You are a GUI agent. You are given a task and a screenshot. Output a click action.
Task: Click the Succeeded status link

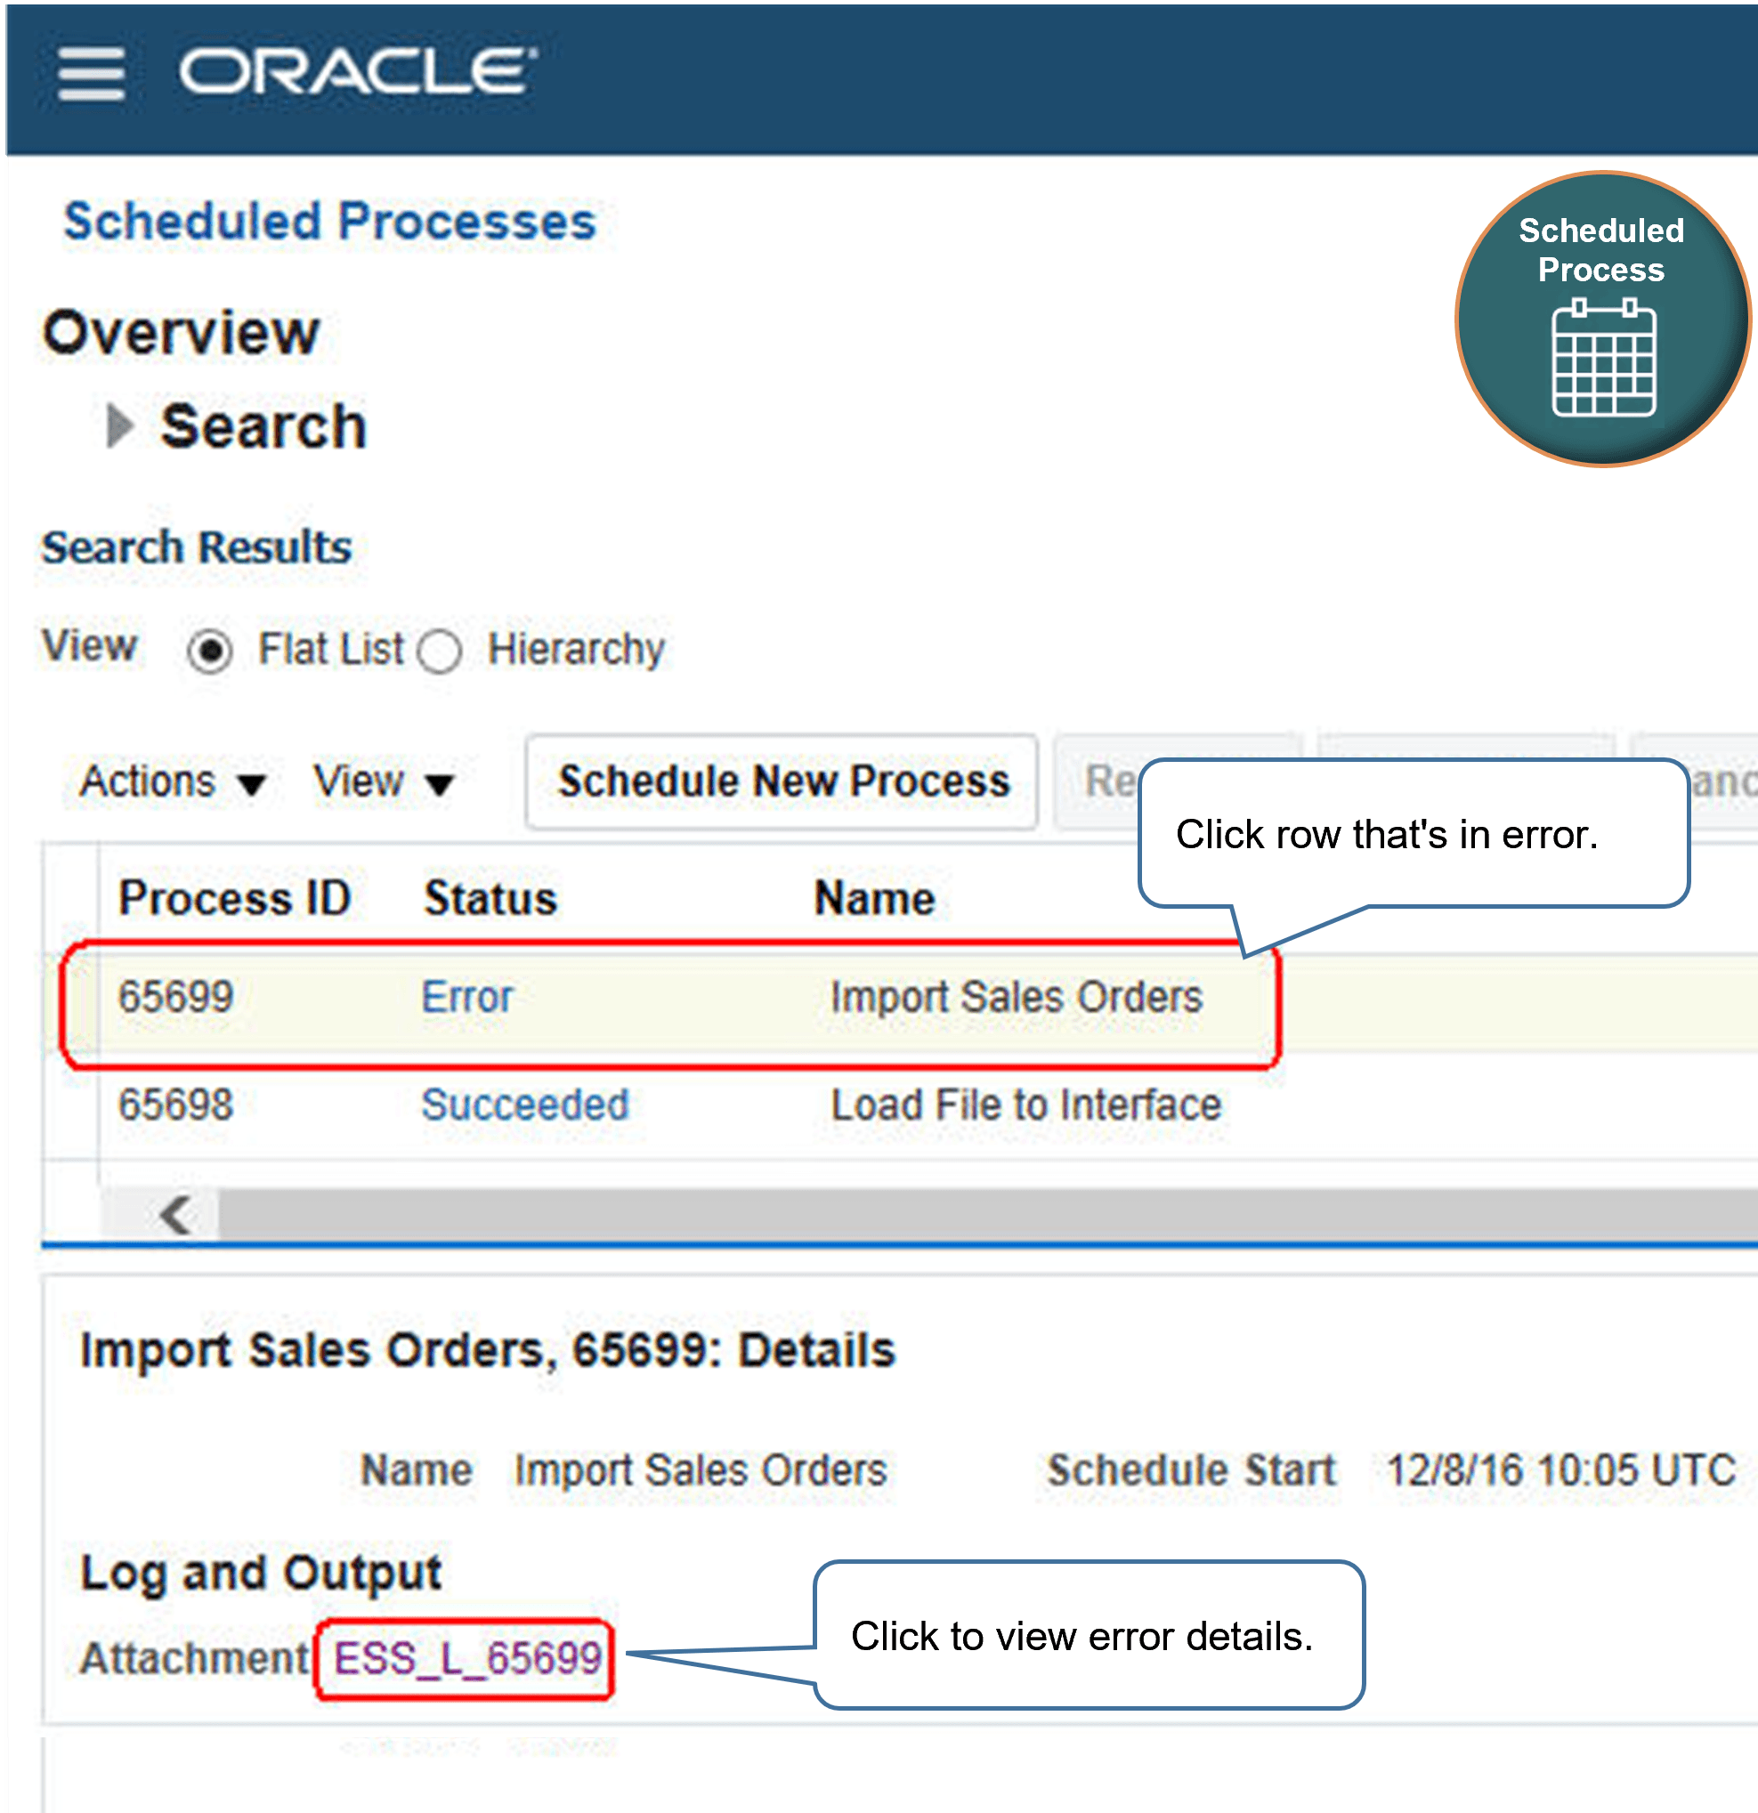(x=524, y=1105)
